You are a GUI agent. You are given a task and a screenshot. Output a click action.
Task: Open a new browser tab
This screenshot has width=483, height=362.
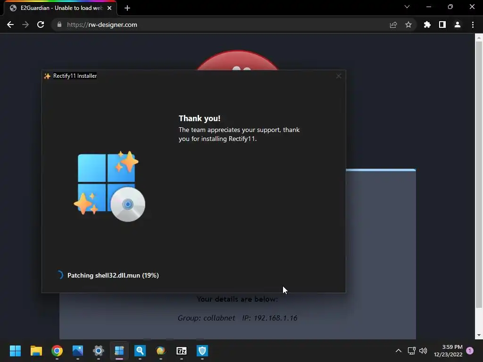click(x=127, y=8)
